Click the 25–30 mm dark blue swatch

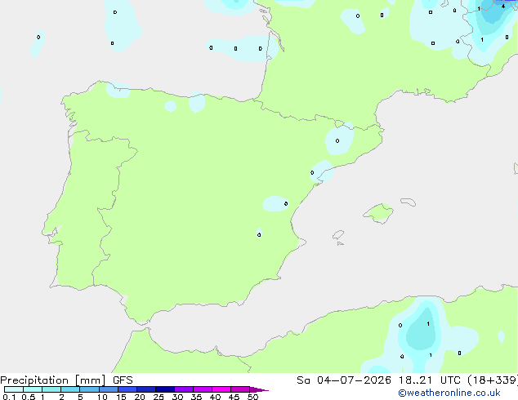(x=165, y=389)
